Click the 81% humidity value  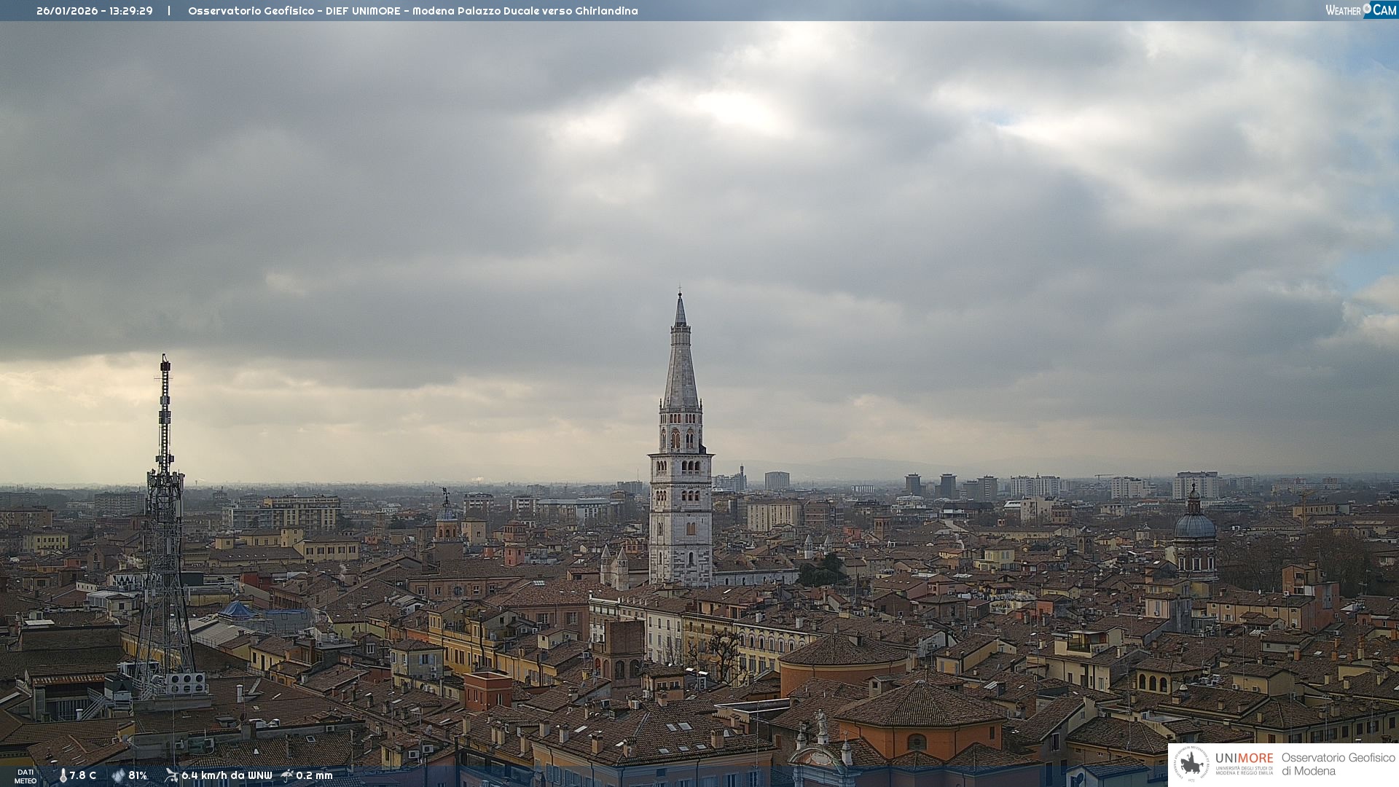pos(138,776)
